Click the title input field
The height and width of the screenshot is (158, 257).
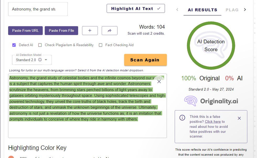38,9
